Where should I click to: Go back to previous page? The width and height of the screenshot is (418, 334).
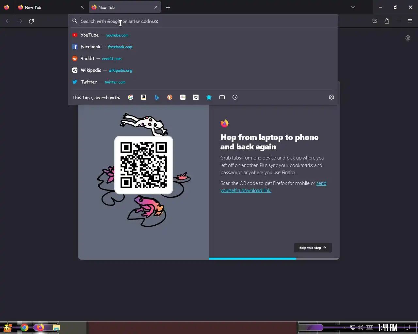click(8, 21)
